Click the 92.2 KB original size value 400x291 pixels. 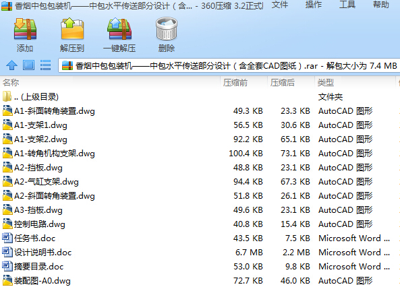[248, 139]
